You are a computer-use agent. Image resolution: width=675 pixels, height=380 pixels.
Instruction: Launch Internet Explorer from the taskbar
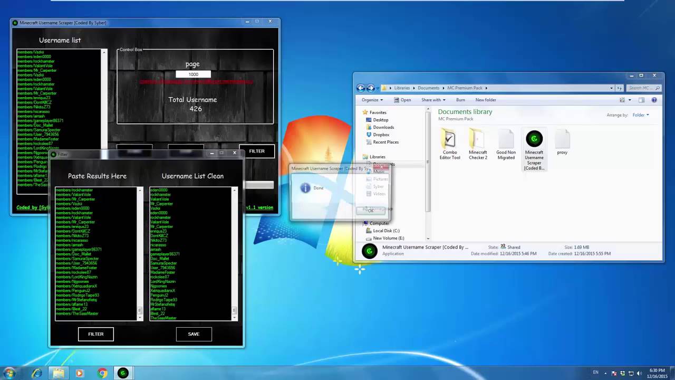click(36, 373)
